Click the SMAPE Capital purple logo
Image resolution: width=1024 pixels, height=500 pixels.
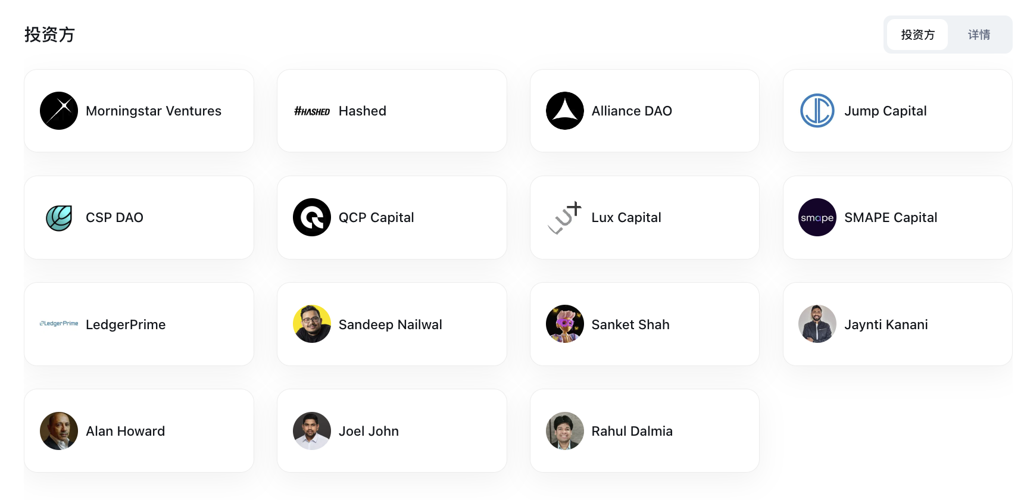pos(817,217)
